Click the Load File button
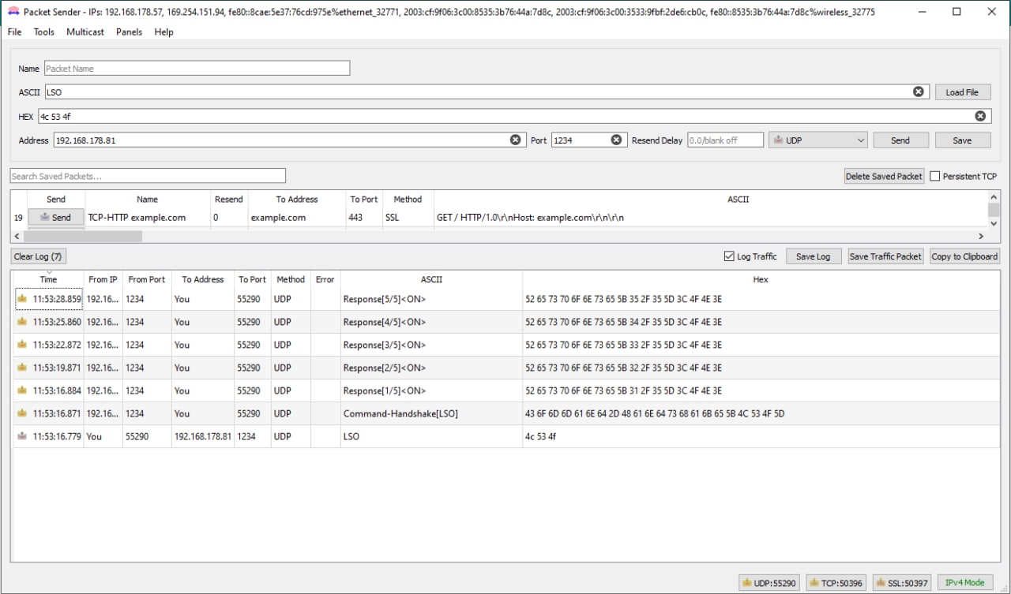 (x=961, y=92)
